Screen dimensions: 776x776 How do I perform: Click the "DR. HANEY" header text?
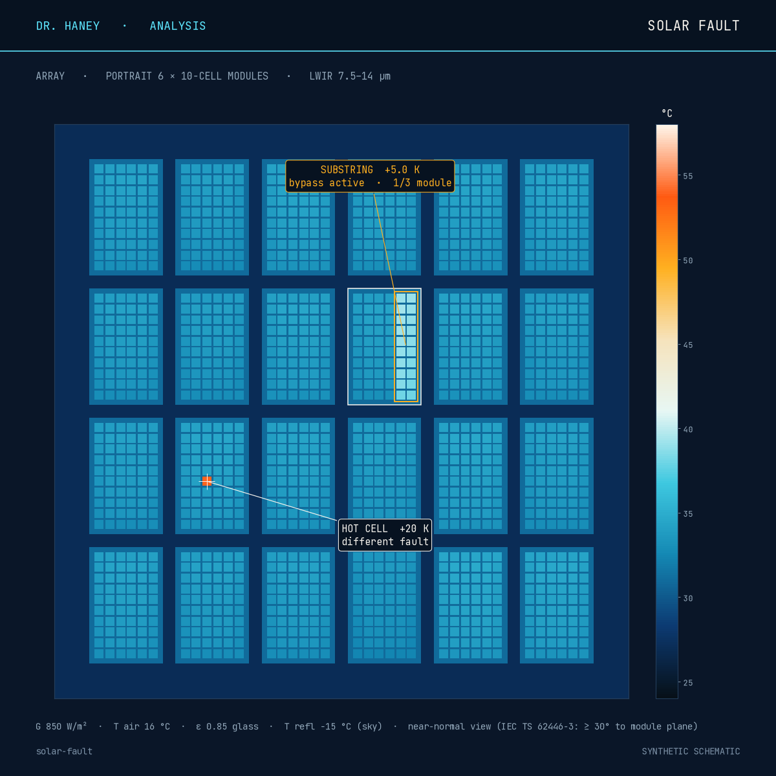[x=68, y=26]
